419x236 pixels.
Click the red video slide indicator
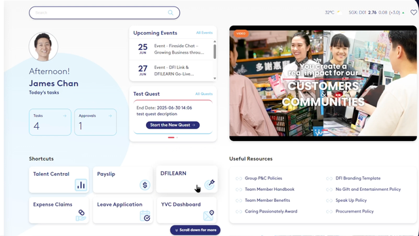coord(325,130)
